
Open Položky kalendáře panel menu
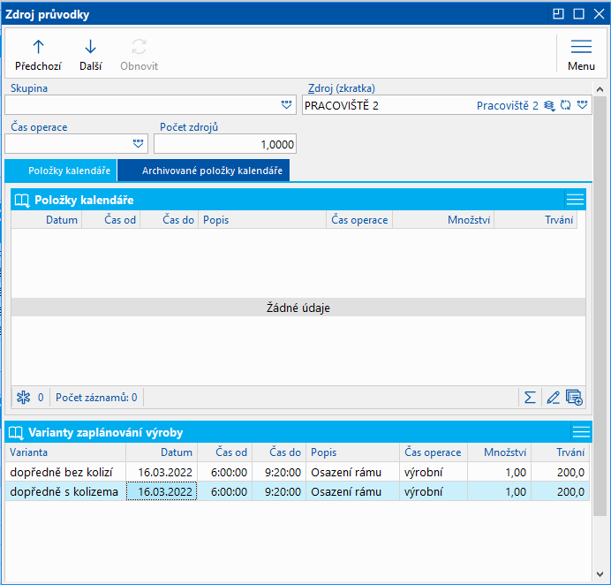point(575,200)
